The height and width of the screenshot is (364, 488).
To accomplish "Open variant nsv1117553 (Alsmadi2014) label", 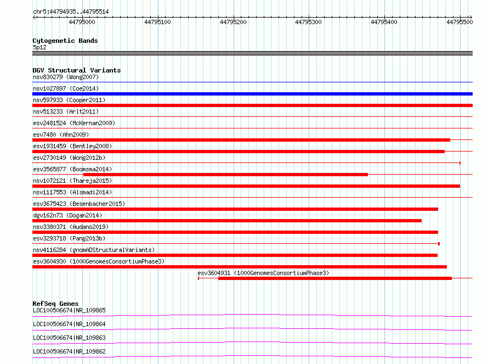I will coord(72,192).
